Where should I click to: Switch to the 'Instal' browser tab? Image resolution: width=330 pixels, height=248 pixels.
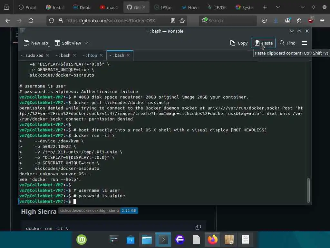point(55,7)
